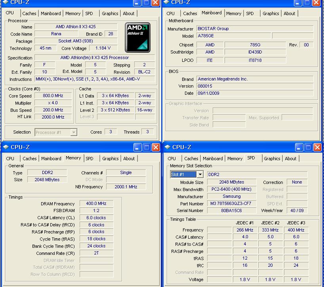This screenshot has height=287, width=324.
Task: Click the AMD Athlon II logo image
Action: pyautogui.click(x=137, y=37)
